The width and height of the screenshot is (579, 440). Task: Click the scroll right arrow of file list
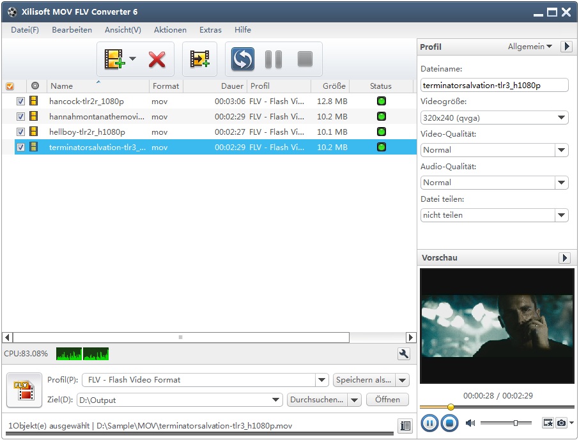(x=411, y=337)
